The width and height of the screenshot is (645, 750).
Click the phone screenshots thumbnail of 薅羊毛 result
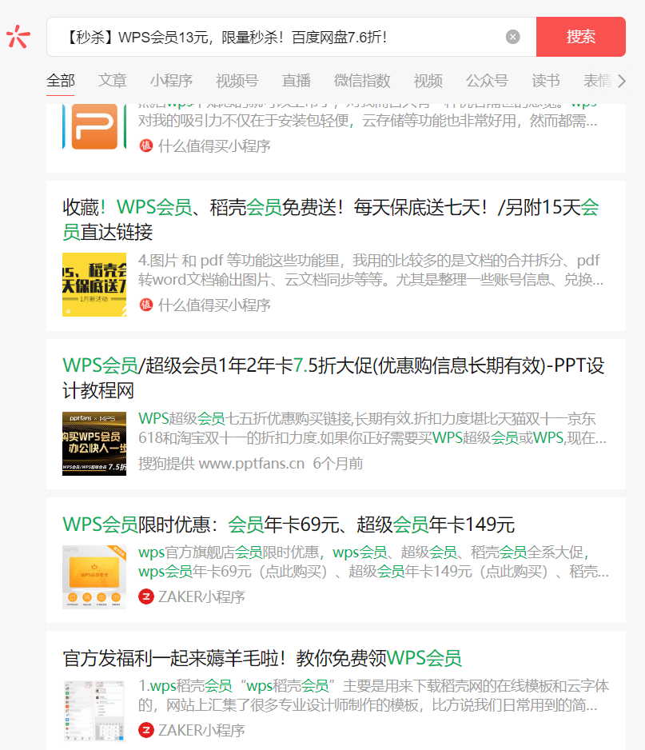(94, 710)
